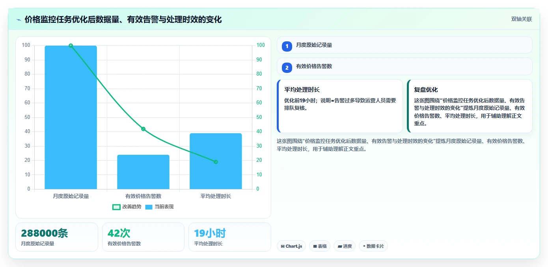Click the trend line point at 42

[x=143, y=129]
